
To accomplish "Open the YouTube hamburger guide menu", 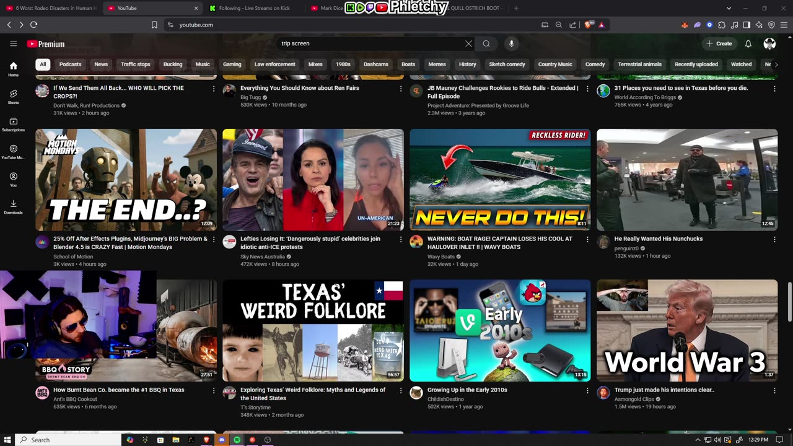I will 13,43.
